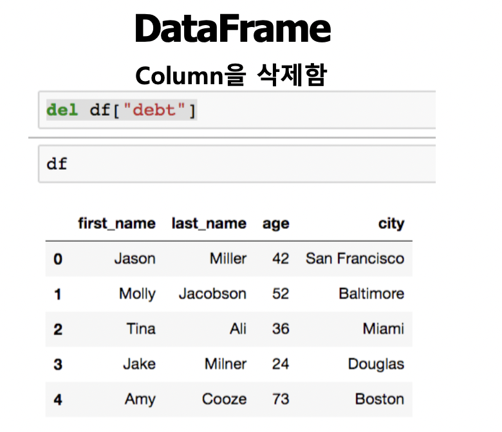Click the Column을 삭제함 subtitle
This screenshot has height=432, width=502.
tap(231, 75)
